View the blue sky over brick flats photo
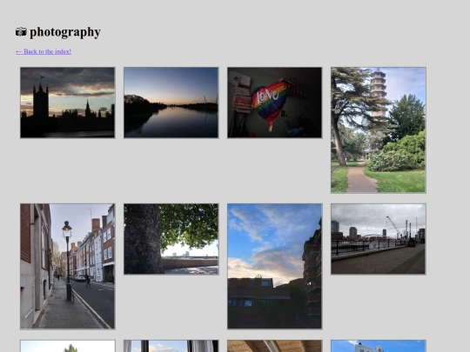 274,267
